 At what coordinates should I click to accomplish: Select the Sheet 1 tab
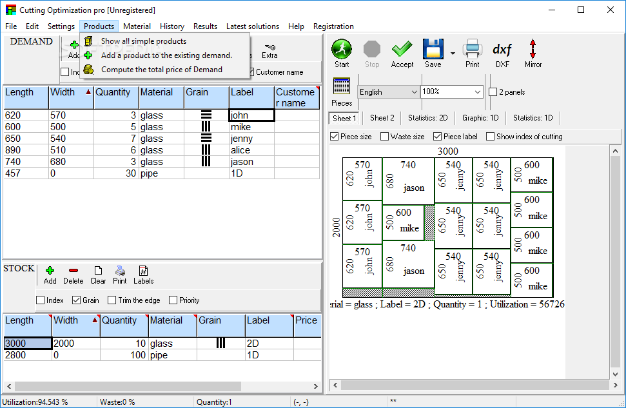(344, 118)
